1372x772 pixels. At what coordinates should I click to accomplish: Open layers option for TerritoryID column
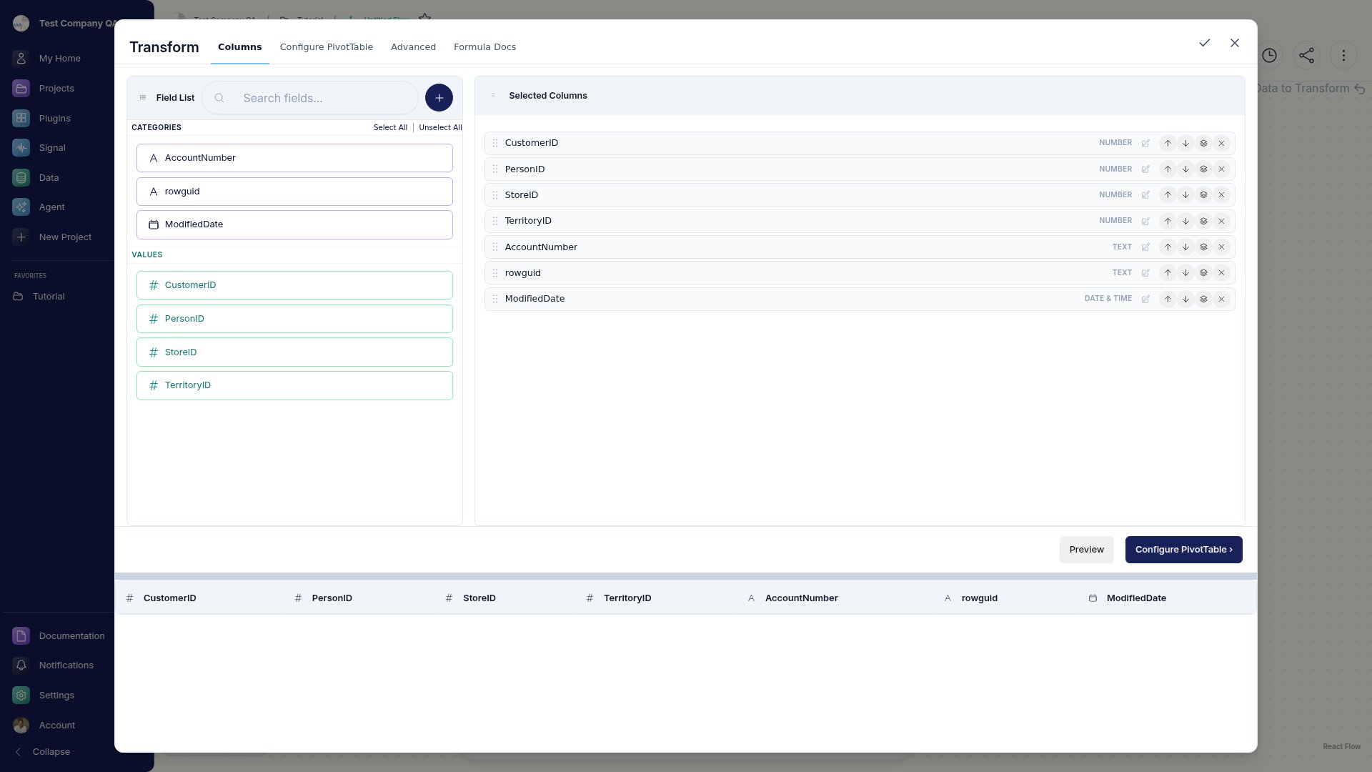point(1203,222)
